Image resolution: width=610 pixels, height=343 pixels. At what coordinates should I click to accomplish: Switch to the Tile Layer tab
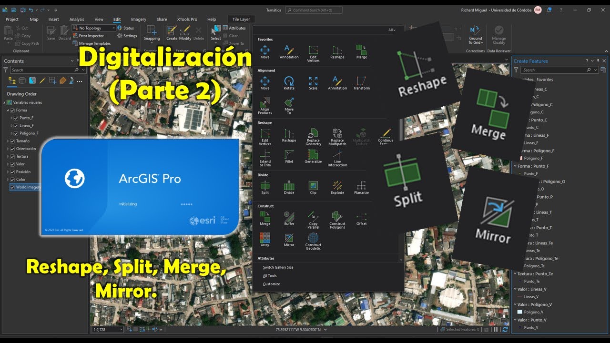coord(241,20)
